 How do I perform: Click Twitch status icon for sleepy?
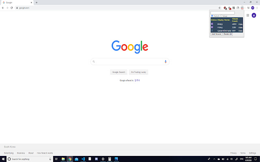(x=212, y=24)
